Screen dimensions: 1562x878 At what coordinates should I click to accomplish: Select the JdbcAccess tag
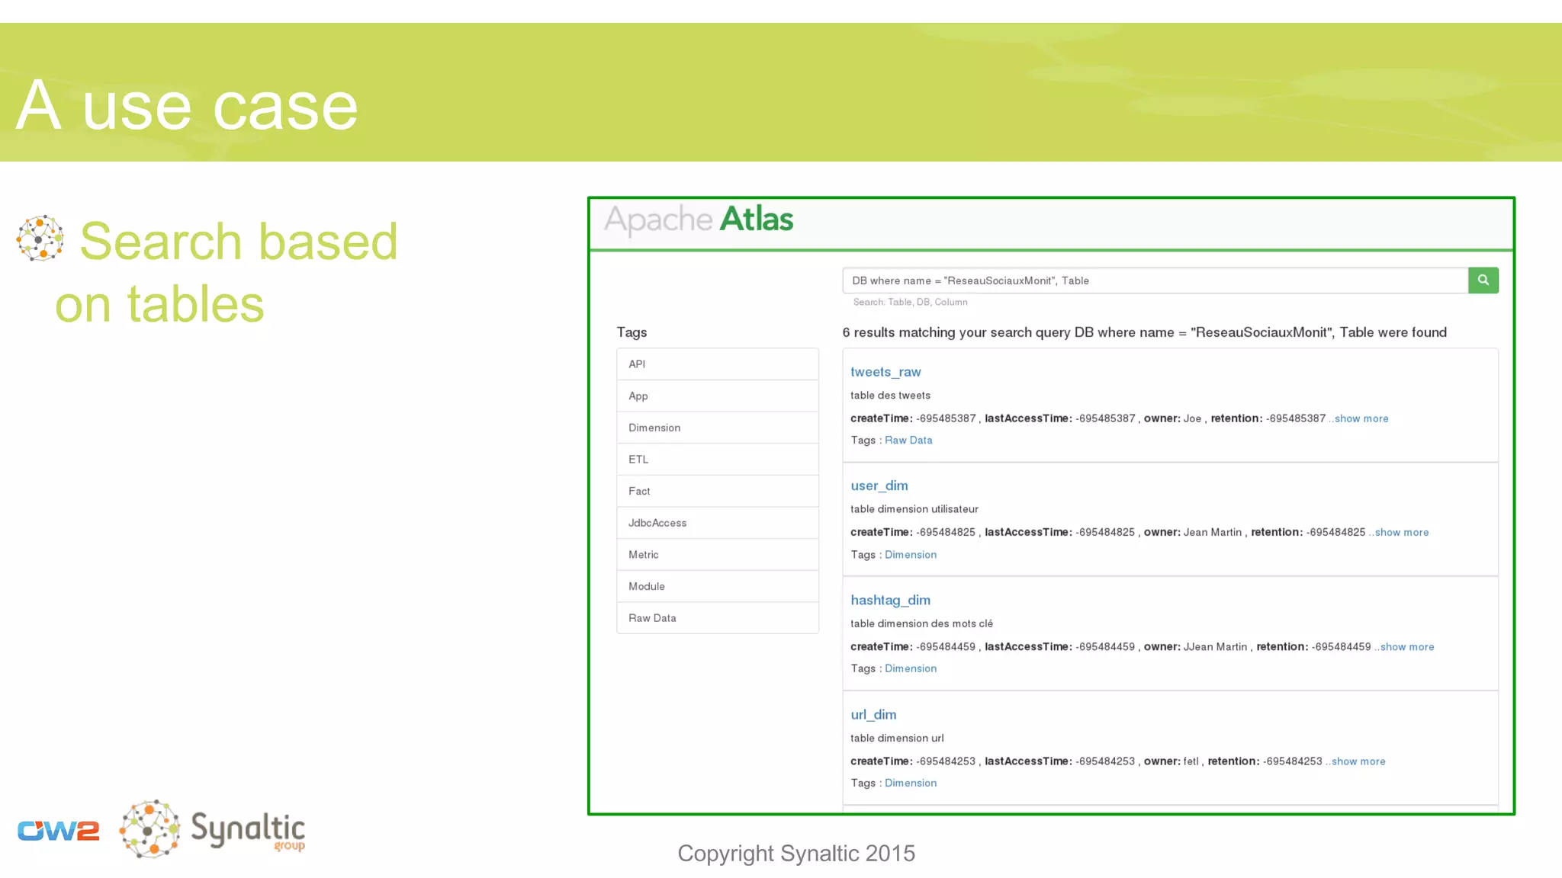717,523
